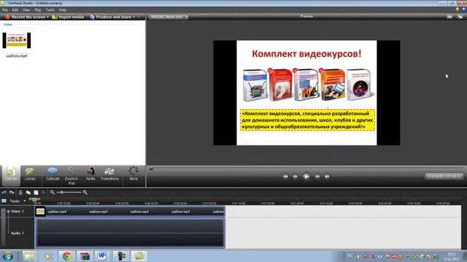Click the copy icon in timeline toolbar

[28, 192]
